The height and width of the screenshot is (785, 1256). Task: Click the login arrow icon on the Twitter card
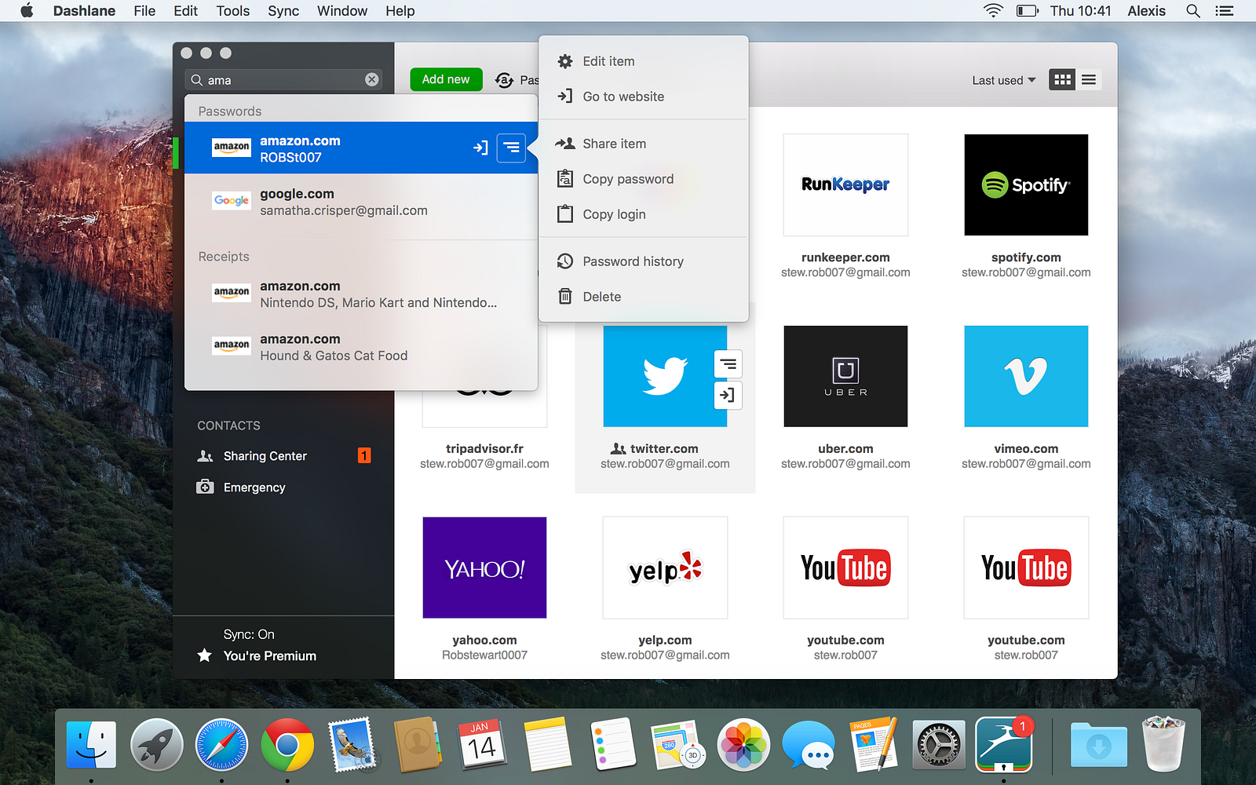coord(728,395)
